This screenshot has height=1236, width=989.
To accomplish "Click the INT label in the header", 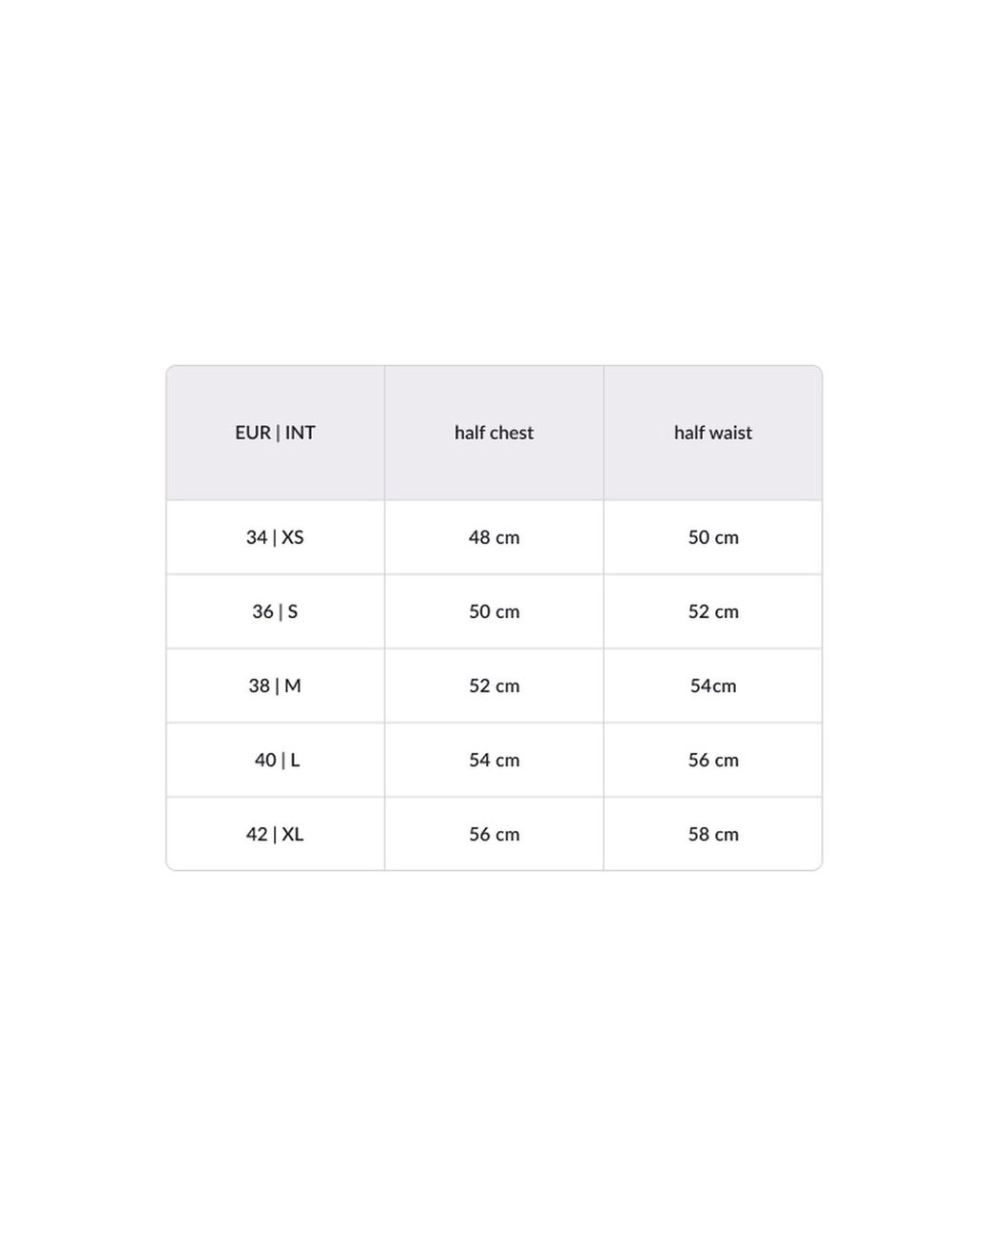I will click(300, 433).
